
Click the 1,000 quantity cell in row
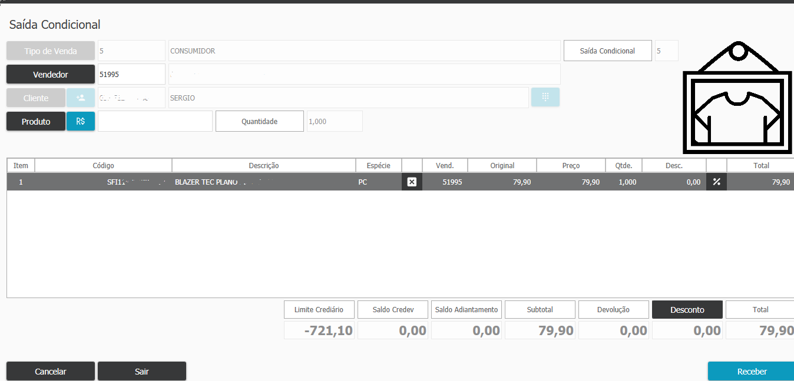[624, 182]
